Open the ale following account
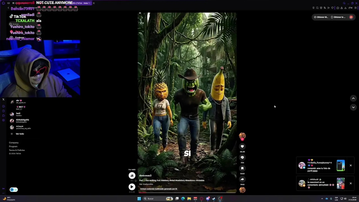 coord(18,102)
